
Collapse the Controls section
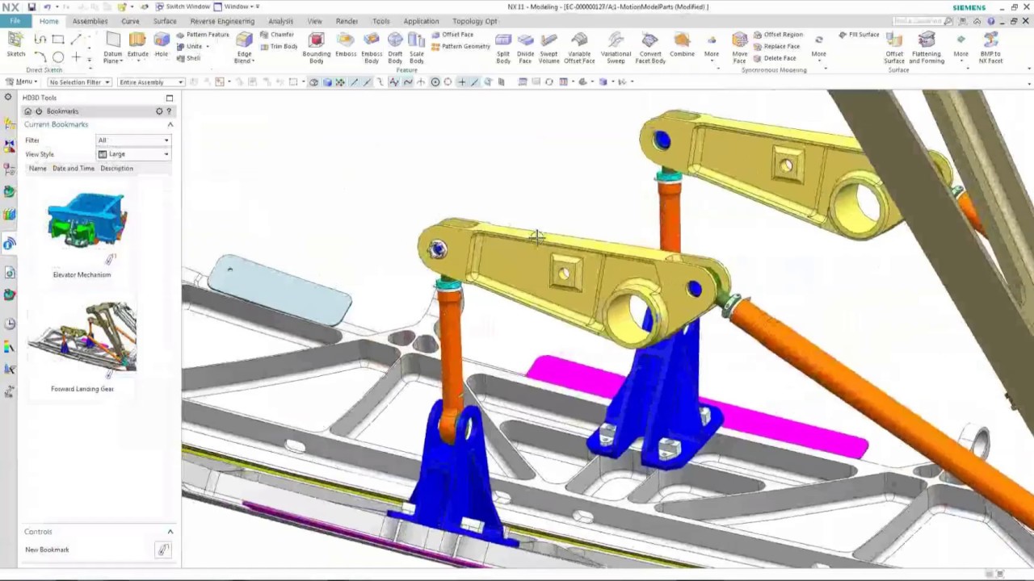[170, 532]
